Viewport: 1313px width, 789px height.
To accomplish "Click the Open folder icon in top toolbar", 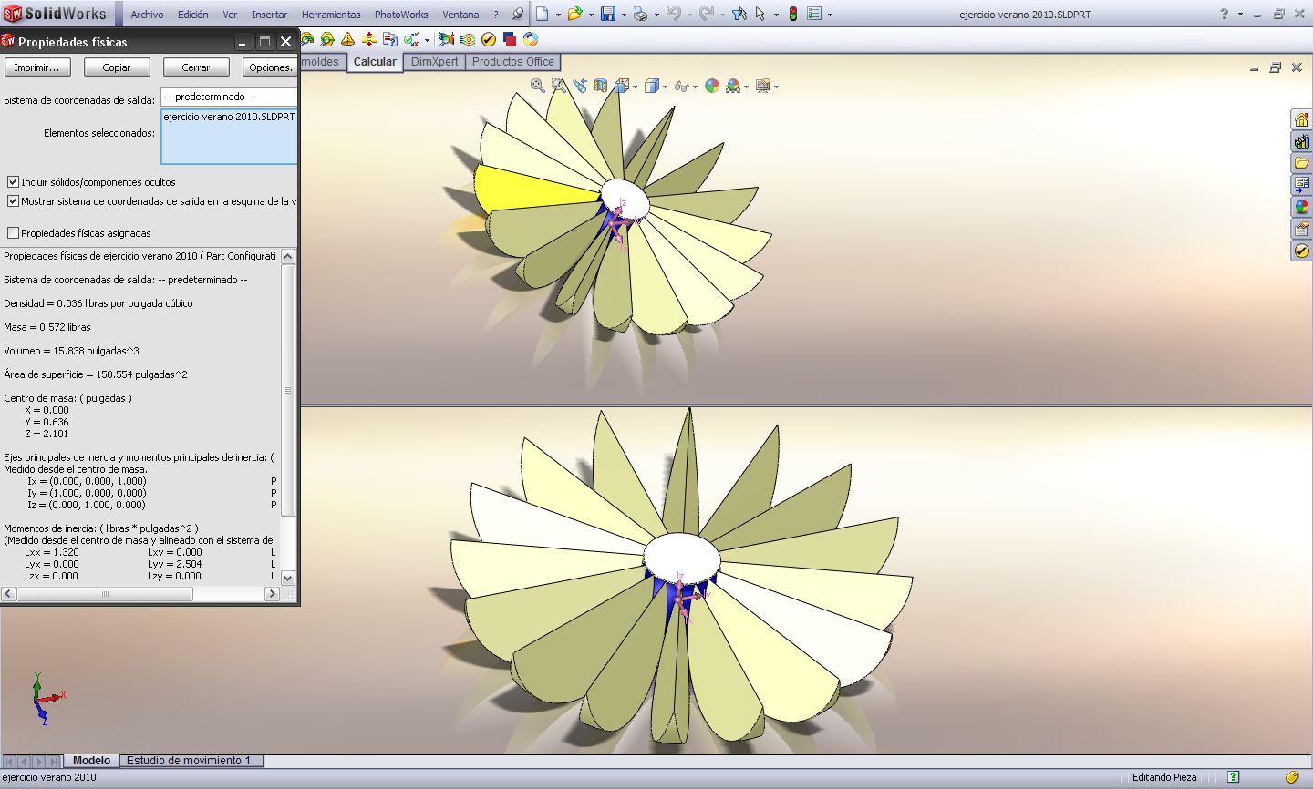I will coord(574,14).
